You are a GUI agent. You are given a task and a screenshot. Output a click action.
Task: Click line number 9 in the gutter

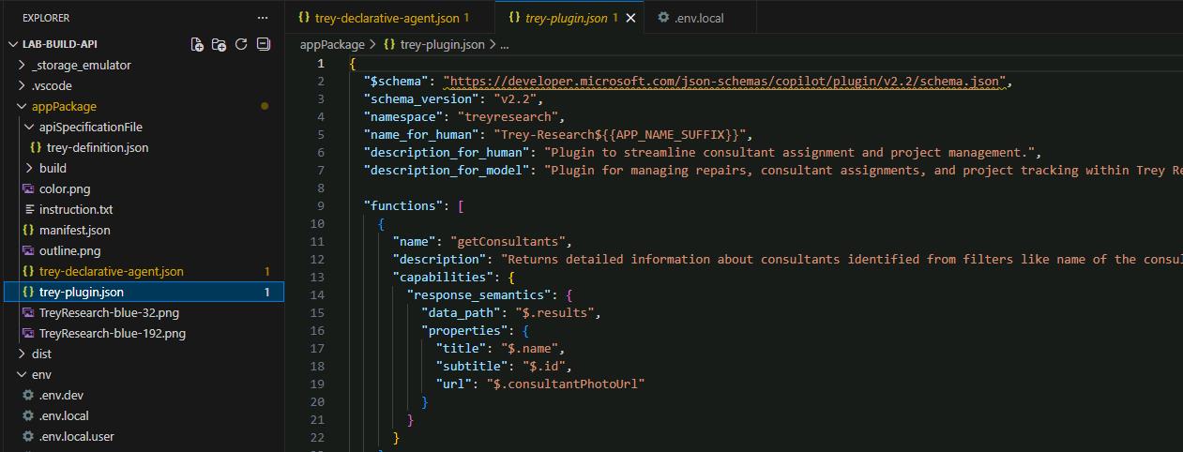[x=322, y=205]
